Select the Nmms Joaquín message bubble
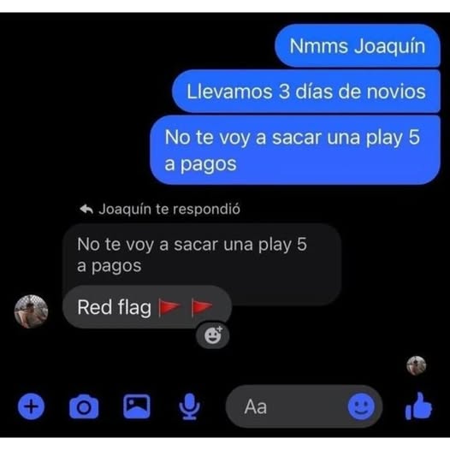This screenshot has width=450, height=450. (x=358, y=45)
